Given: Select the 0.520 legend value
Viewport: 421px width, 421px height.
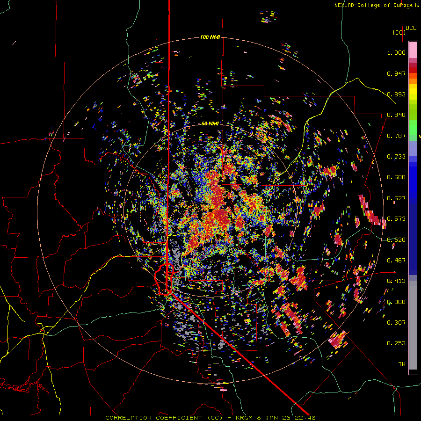Looking at the screenshot, I should (396, 240).
